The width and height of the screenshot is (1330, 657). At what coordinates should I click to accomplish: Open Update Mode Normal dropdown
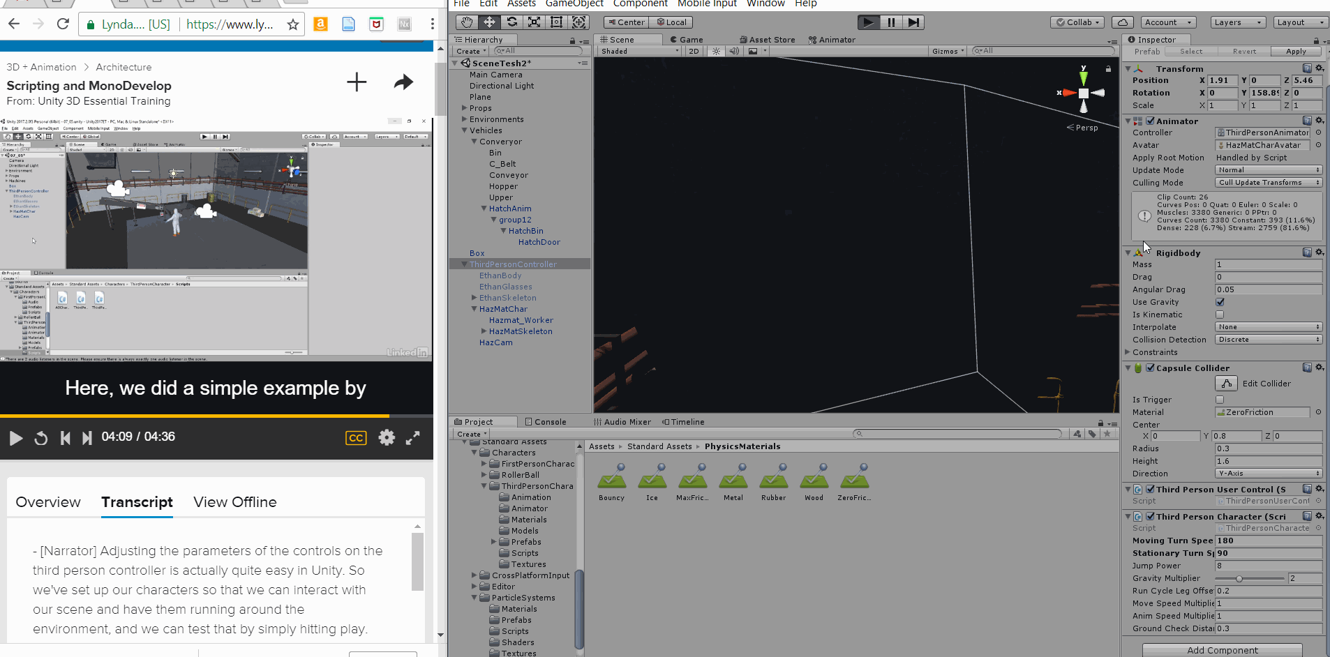[x=1269, y=170]
